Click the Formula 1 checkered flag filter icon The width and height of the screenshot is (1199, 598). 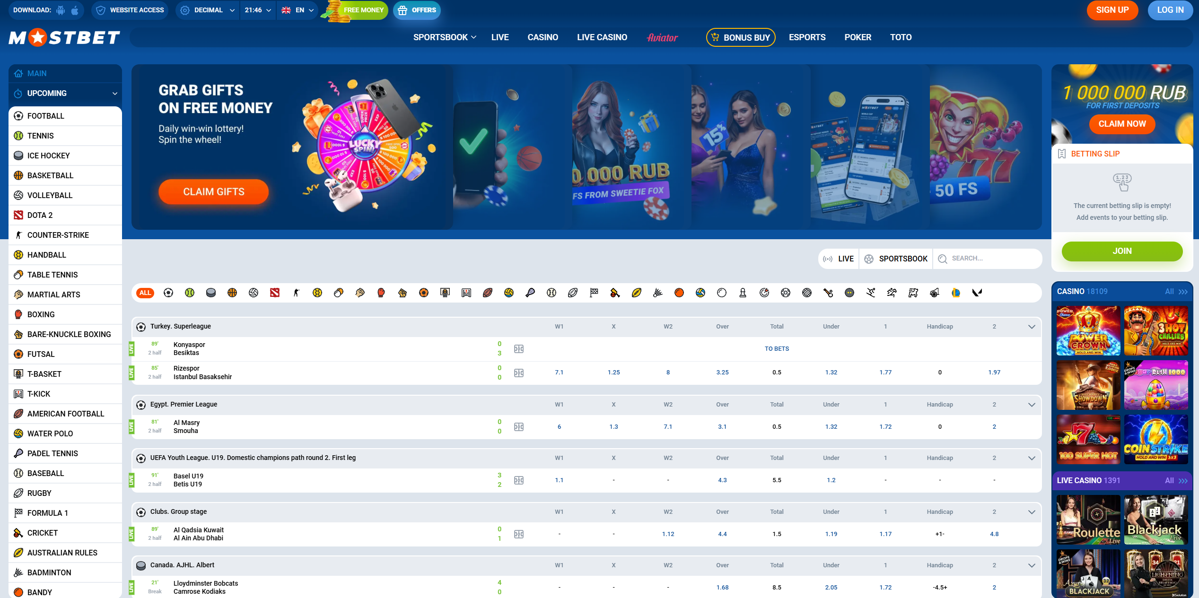click(x=594, y=293)
